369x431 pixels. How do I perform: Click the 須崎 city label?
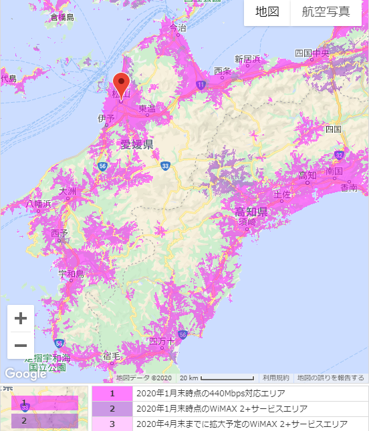click(247, 222)
